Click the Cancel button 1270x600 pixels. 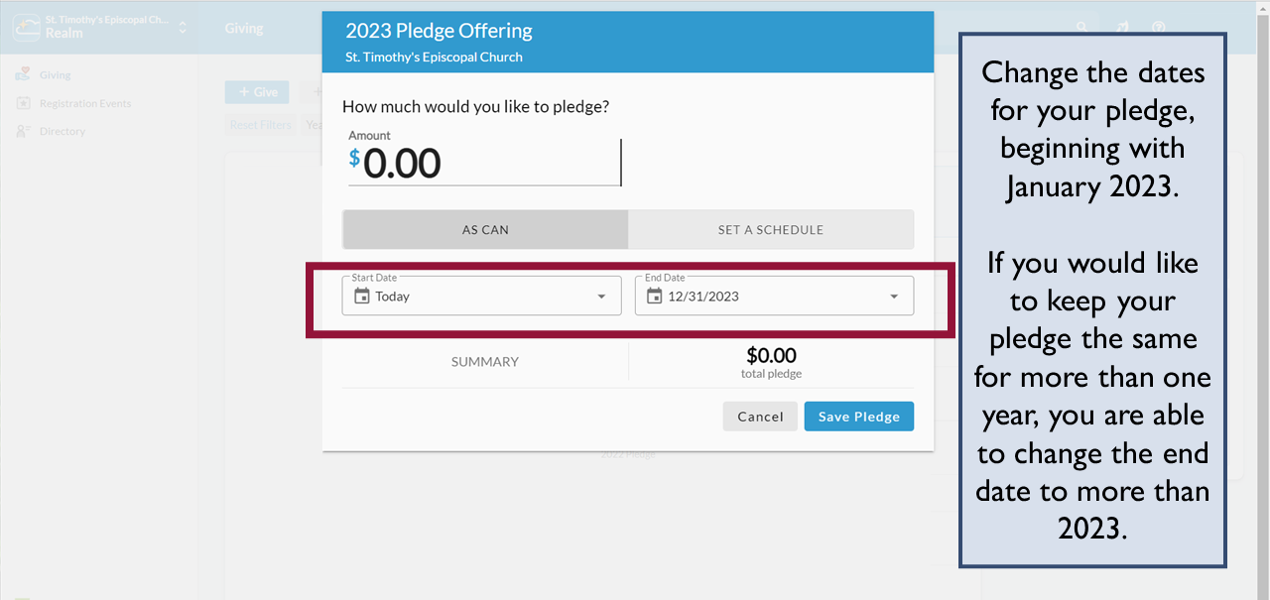760,417
